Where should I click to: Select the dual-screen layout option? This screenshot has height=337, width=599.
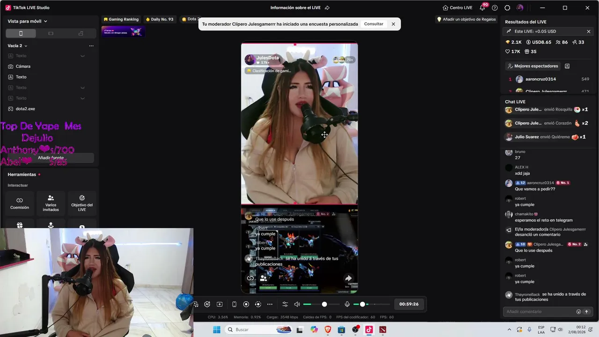point(80,33)
